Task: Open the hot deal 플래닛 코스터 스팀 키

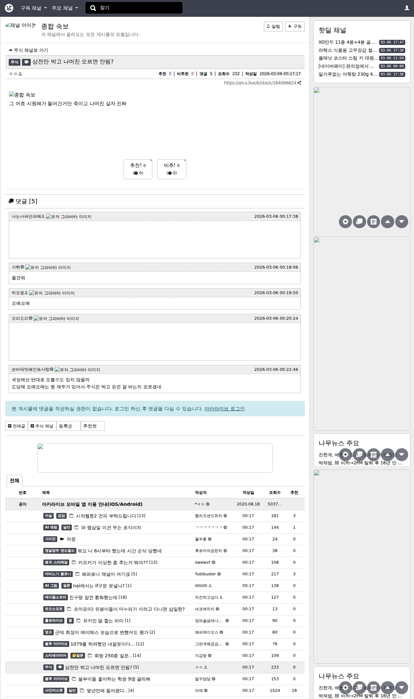Action: click(348, 58)
